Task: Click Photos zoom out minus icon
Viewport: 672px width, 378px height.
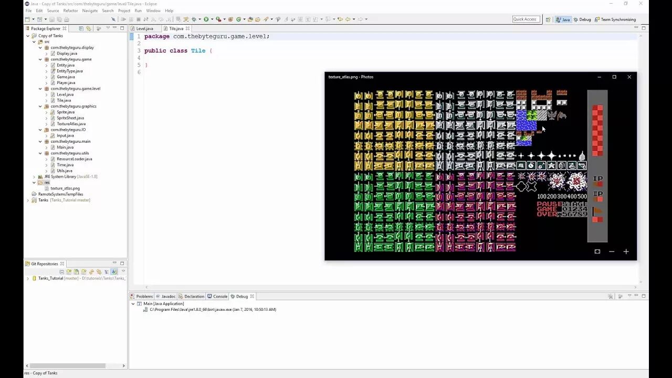Action: click(x=612, y=251)
